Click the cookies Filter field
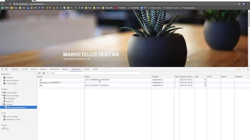 point(95,73)
